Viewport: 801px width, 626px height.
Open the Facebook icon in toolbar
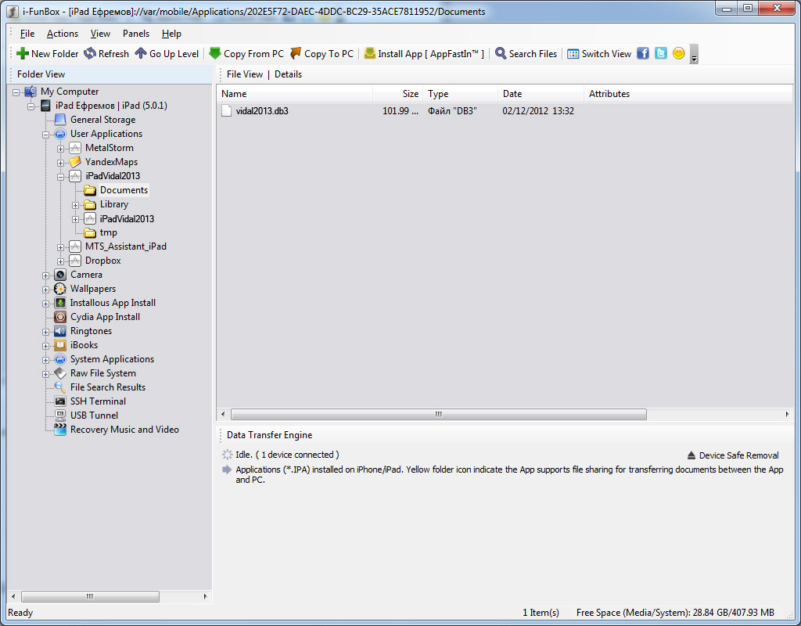pyautogui.click(x=643, y=53)
